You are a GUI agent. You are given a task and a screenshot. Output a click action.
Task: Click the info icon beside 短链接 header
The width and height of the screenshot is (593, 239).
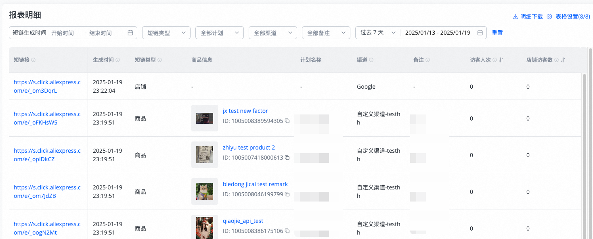(33, 60)
